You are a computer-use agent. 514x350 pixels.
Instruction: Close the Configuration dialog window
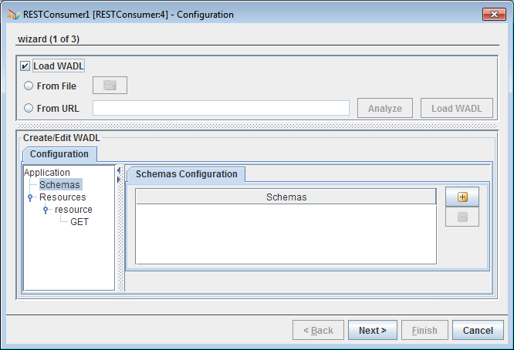(x=494, y=14)
